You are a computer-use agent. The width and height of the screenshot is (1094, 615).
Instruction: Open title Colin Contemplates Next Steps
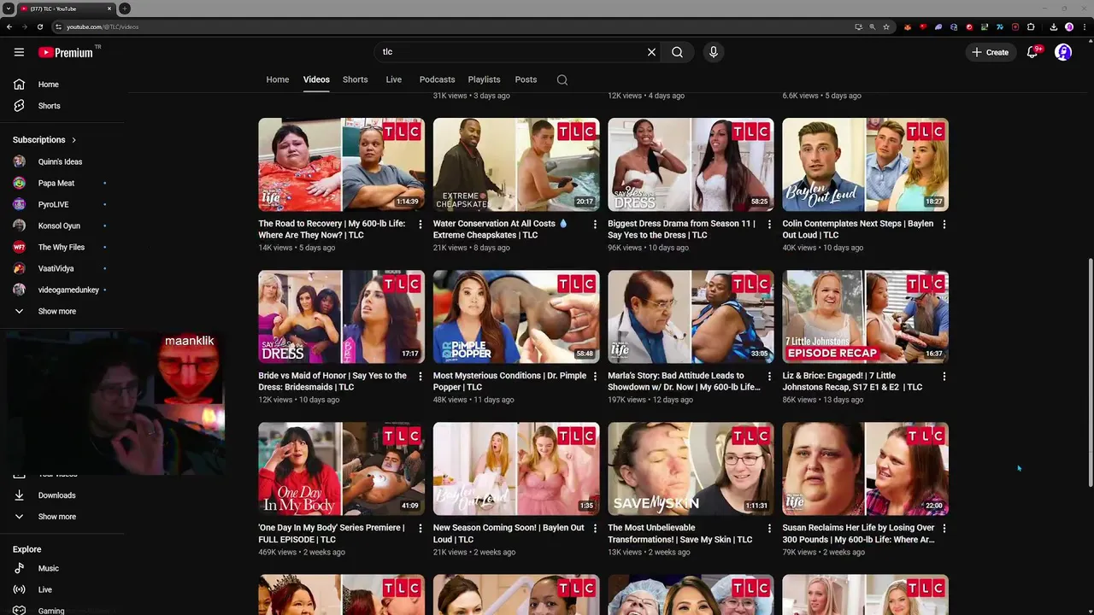tap(858, 230)
